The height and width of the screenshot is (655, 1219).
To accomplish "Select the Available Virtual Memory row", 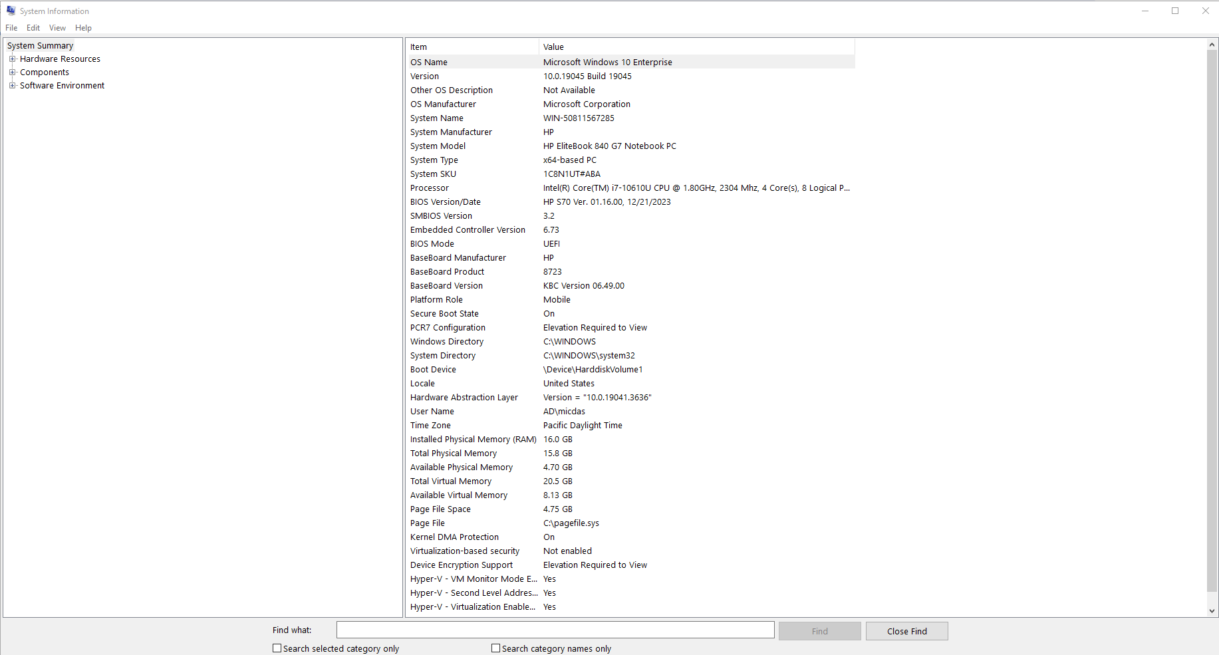I will [x=630, y=495].
